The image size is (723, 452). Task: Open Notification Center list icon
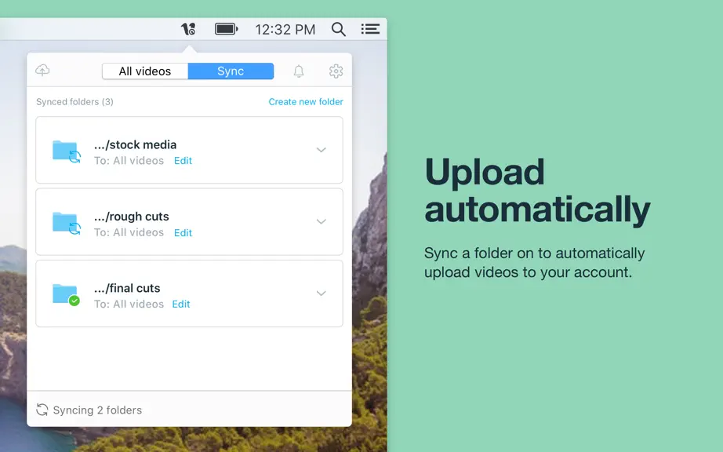tap(370, 29)
